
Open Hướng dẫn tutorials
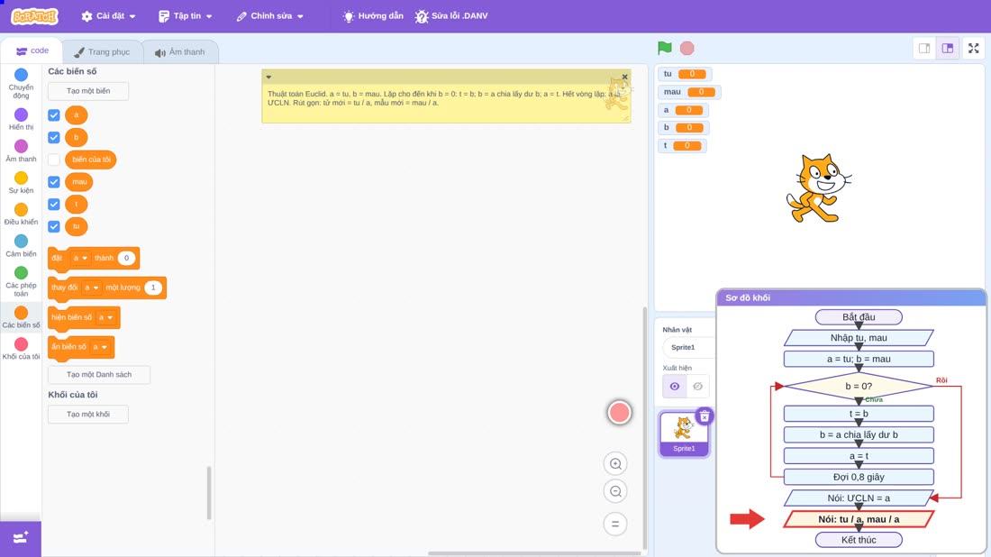tap(373, 16)
